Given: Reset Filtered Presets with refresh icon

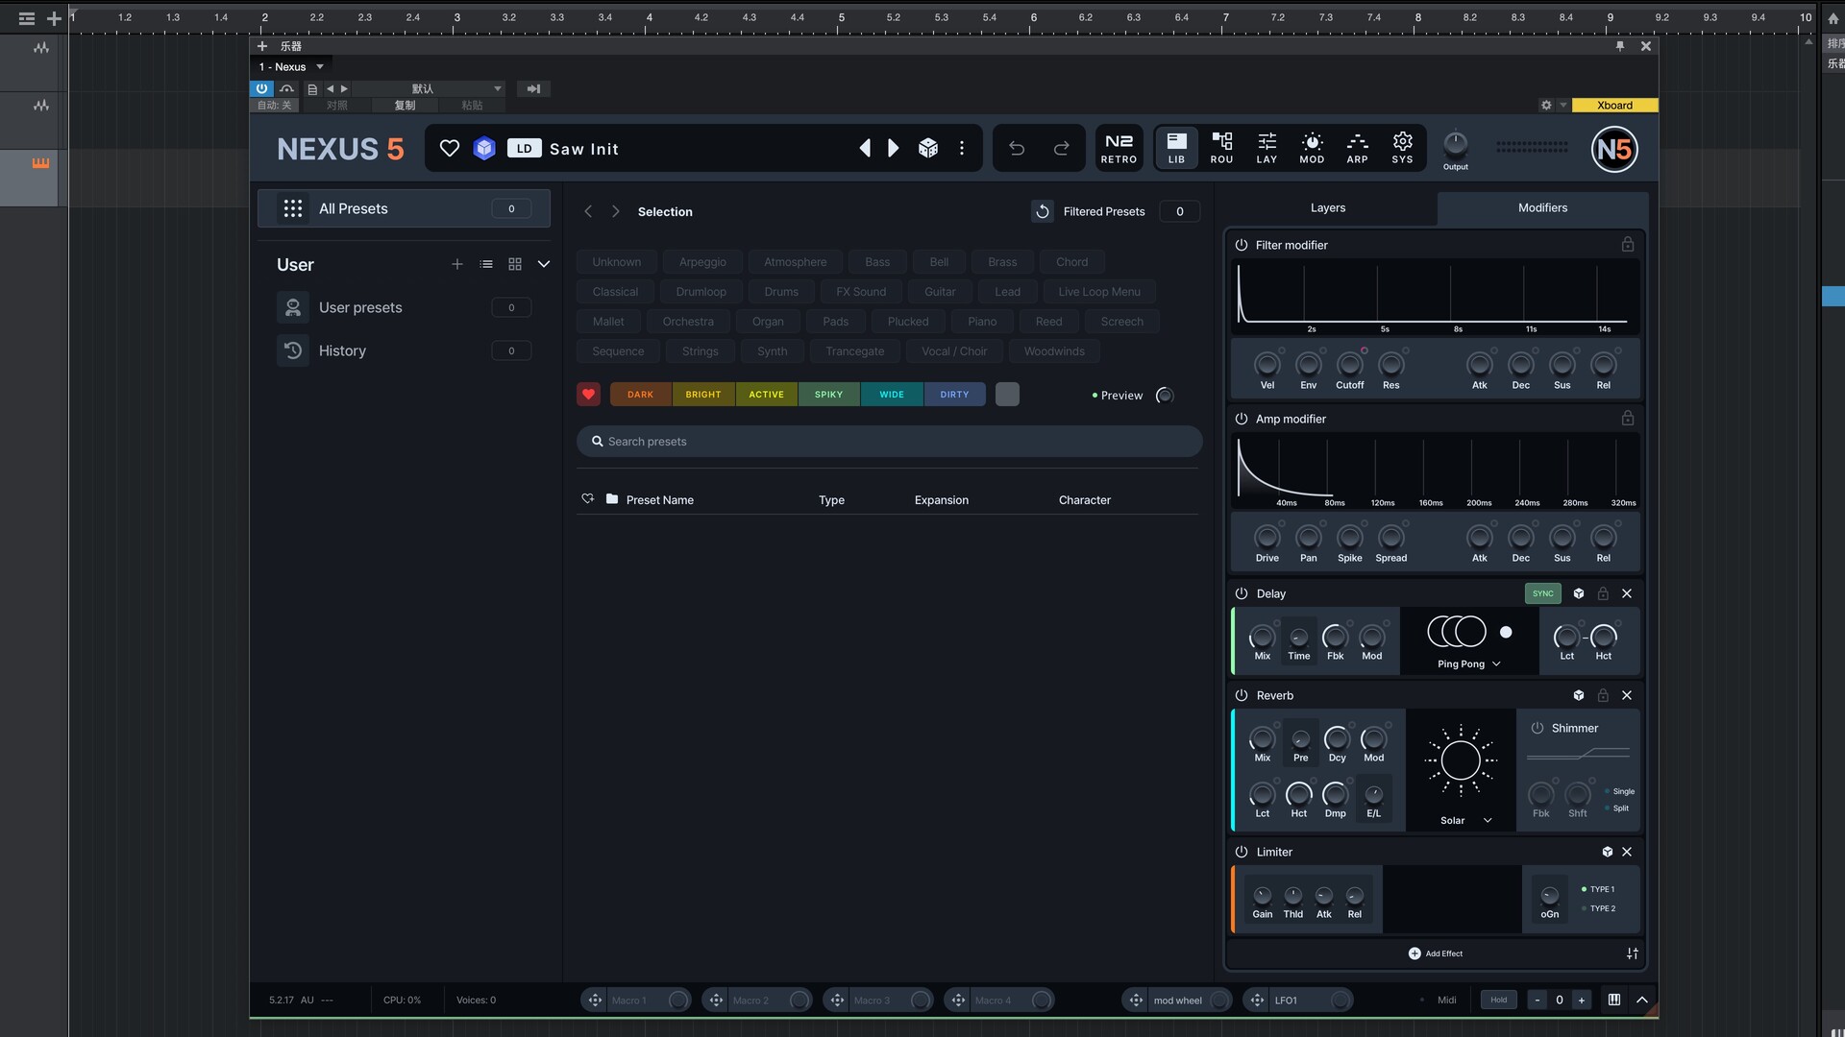Looking at the screenshot, I should click(x=1043, y=211).
